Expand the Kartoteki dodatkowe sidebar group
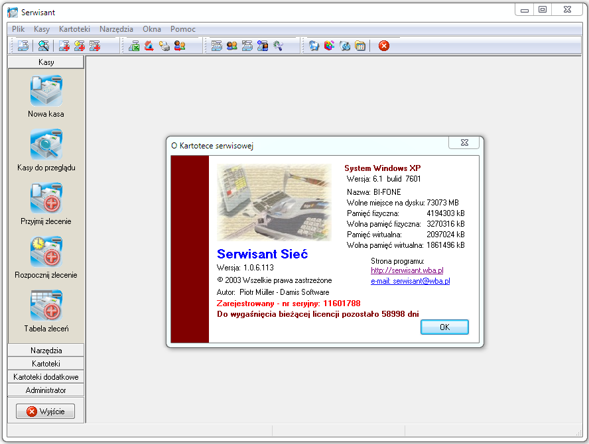 click(46, 377)
